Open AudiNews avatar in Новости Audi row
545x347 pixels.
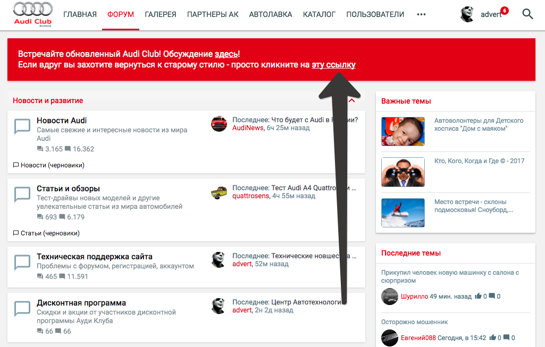tap(219, 124)
